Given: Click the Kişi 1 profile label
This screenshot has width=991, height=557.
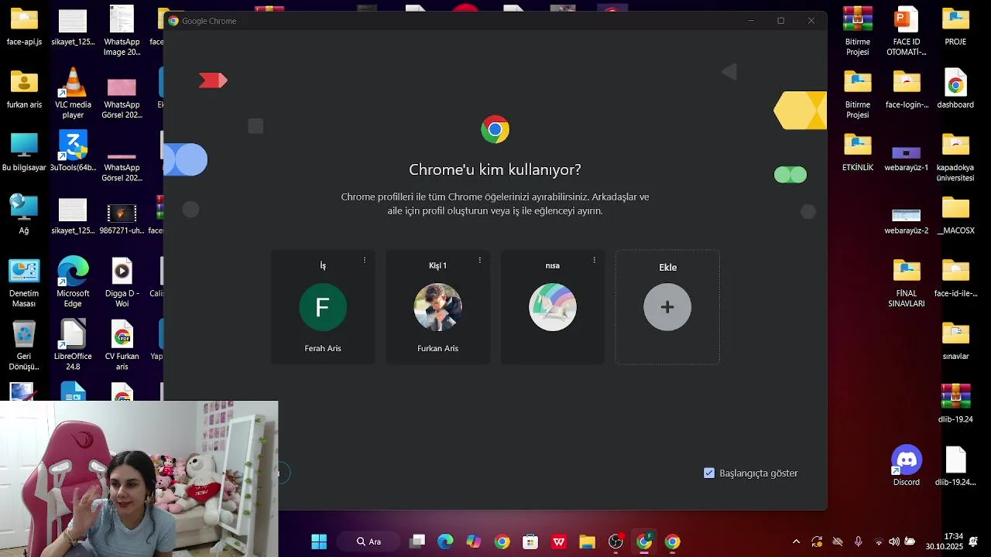Looking at the screenshot, I should [x=438, y=265].
